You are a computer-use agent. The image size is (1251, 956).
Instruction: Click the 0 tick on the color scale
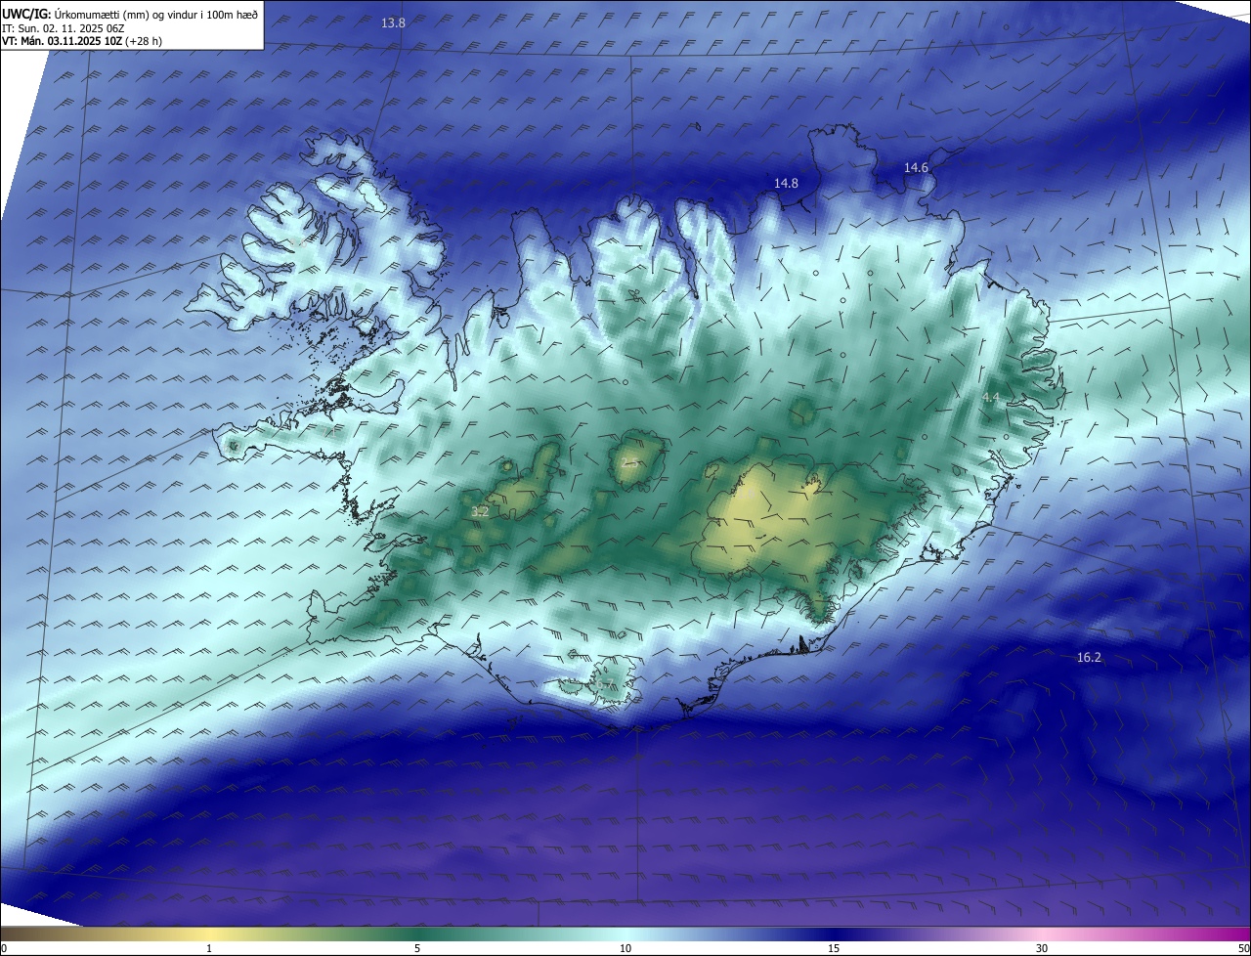tap(4, 948)
